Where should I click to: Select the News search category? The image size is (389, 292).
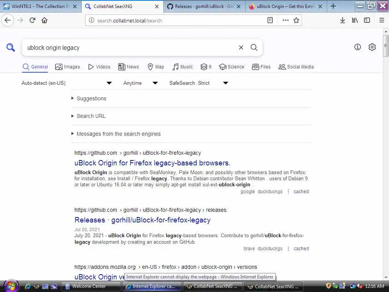pos(128,67)
